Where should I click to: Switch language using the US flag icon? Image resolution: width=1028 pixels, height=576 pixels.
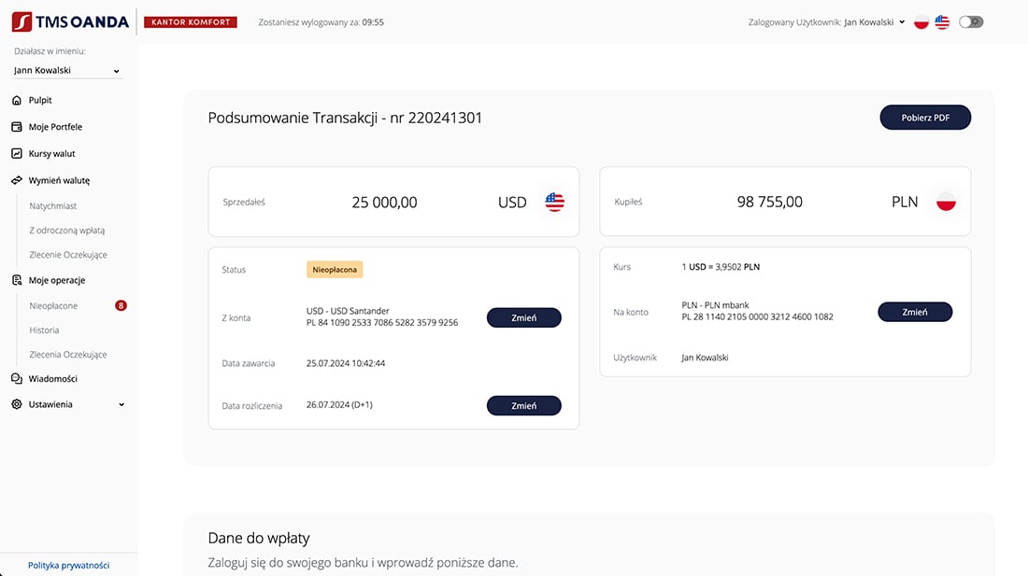[942, 22]
